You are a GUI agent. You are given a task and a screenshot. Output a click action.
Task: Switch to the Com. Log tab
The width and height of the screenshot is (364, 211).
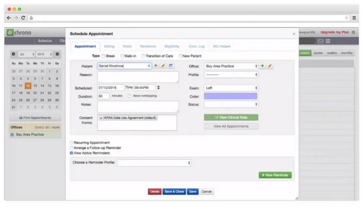[196, 46]
